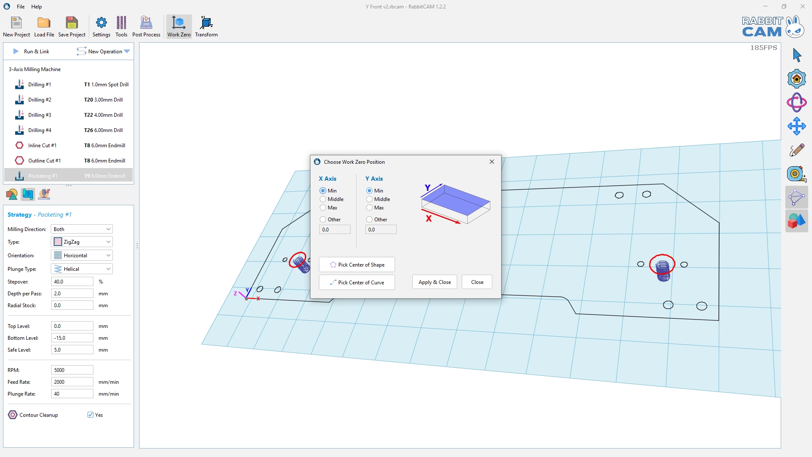Select the orbit rotate view tool
The width and height of the screenshot is (812, 457).
coord(796,102)
